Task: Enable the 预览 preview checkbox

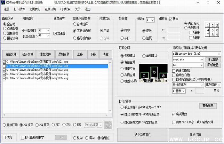Action: tap(4, 137)
